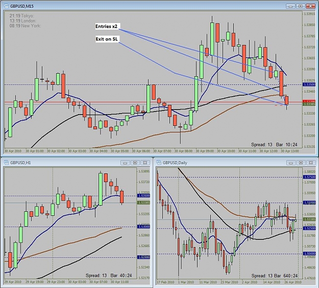
Task: Click the '11 Mar 2010' date label in Daily
Action: (x=208, y=282)
